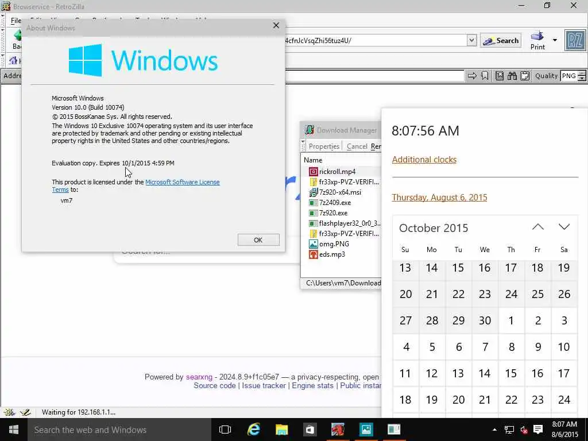This screenshot has width=588, height=441.
Task: Click the Download Manager title icon
Action: [x=310, y=130]
